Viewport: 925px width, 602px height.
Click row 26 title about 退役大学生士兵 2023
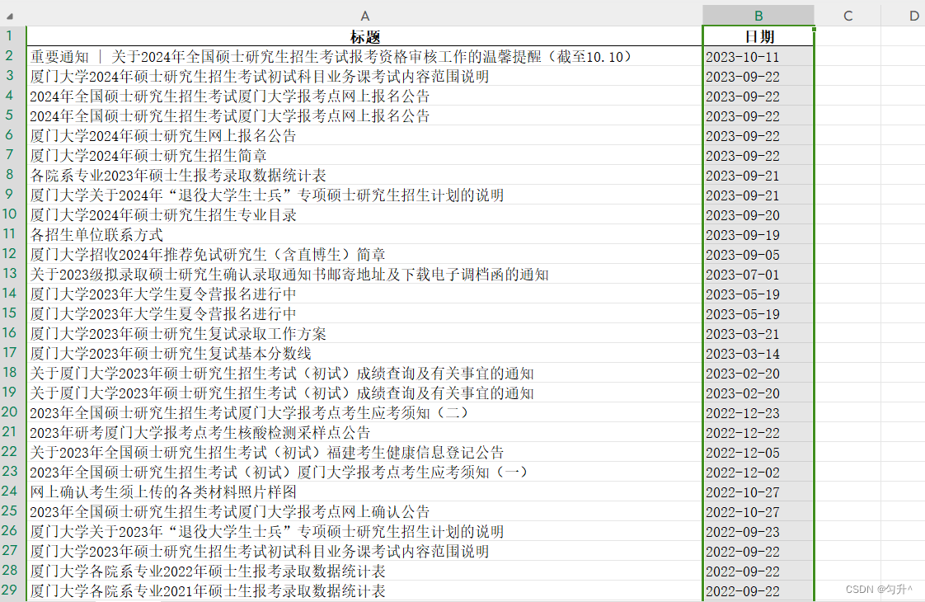pos(364,531)
